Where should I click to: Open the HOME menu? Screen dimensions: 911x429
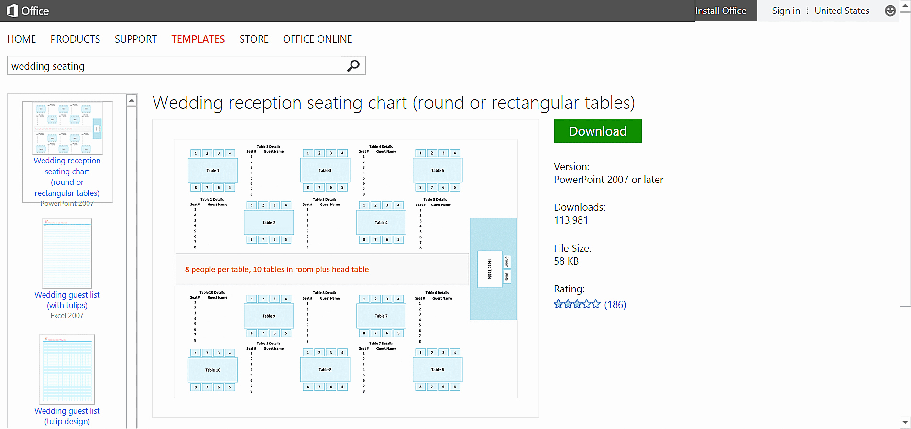(x=22, y=39)
